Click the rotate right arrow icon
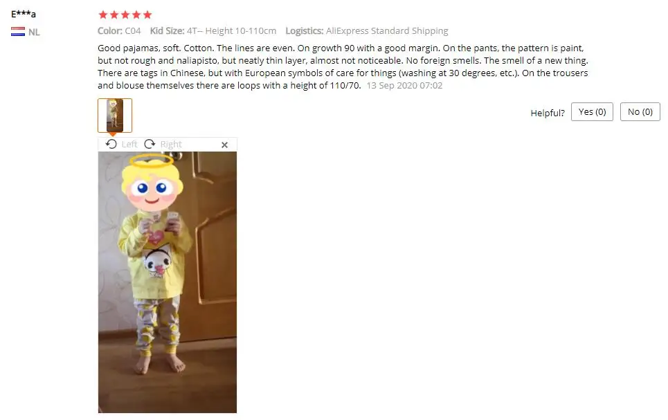 [150, 144]
